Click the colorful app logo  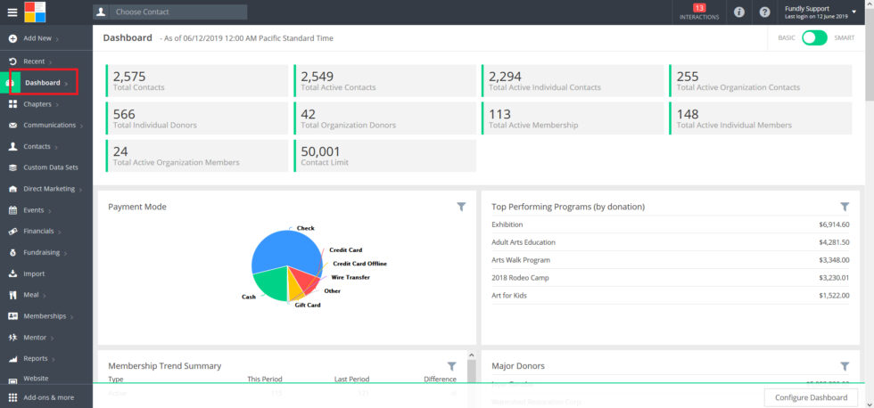point(35,12)
